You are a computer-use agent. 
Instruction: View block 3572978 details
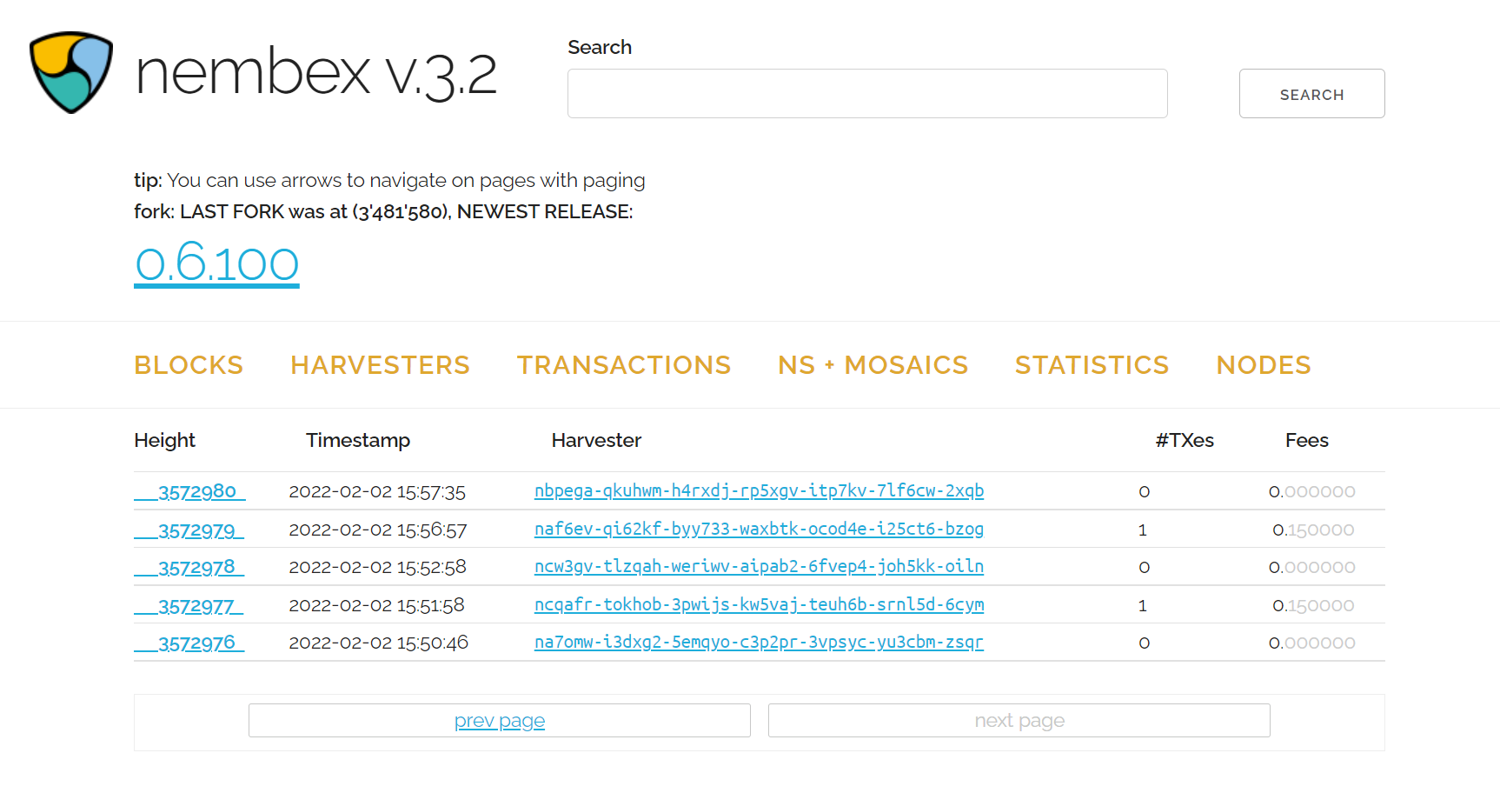point(196,568)
